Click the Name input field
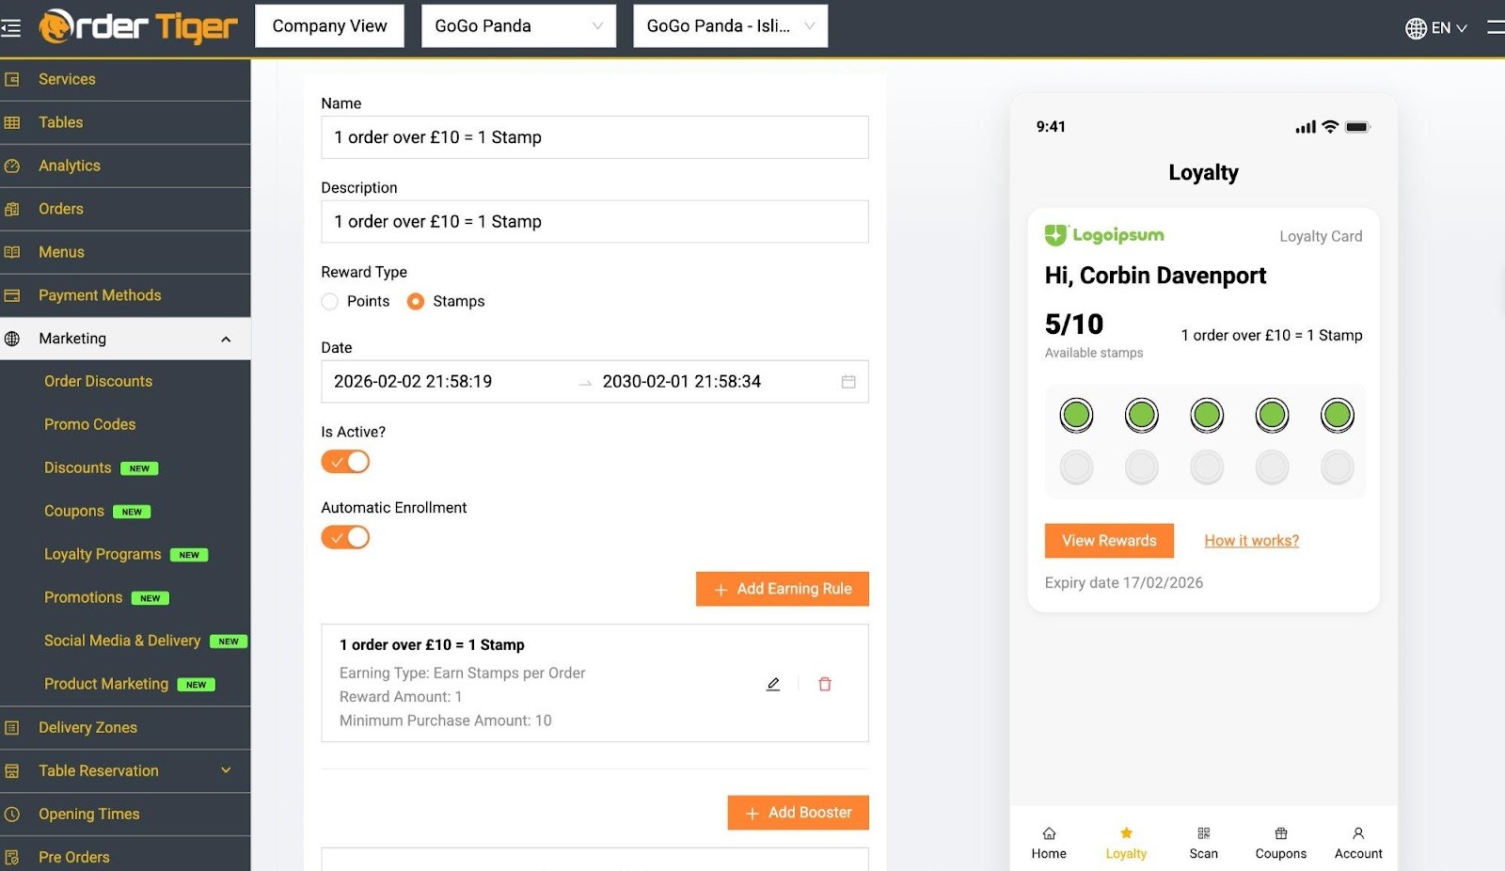This screenshot has width=1505, height=871. (x=594, y=137)
